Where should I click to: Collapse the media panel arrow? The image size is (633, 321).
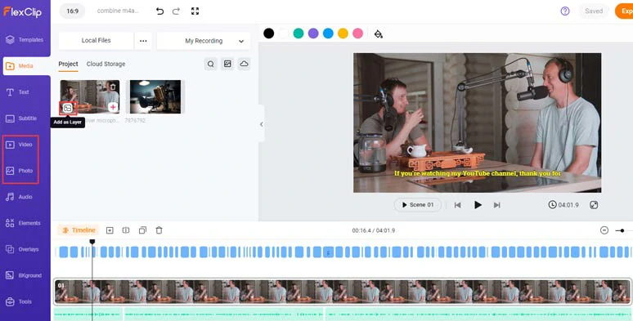[261, 124]
